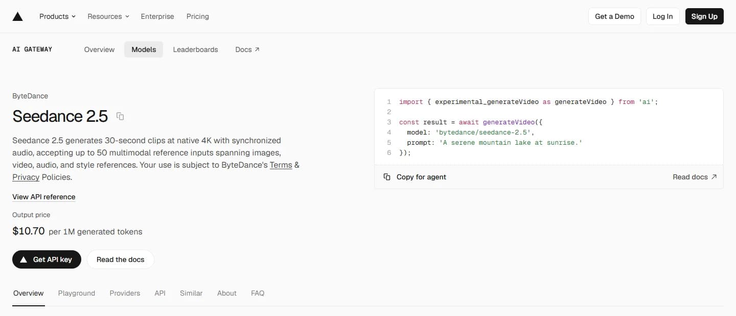Click the $10.70 price value
Image resolution: width=736 pixels, height=316 pixels.
pyautogui.click(x=29, y=231)
